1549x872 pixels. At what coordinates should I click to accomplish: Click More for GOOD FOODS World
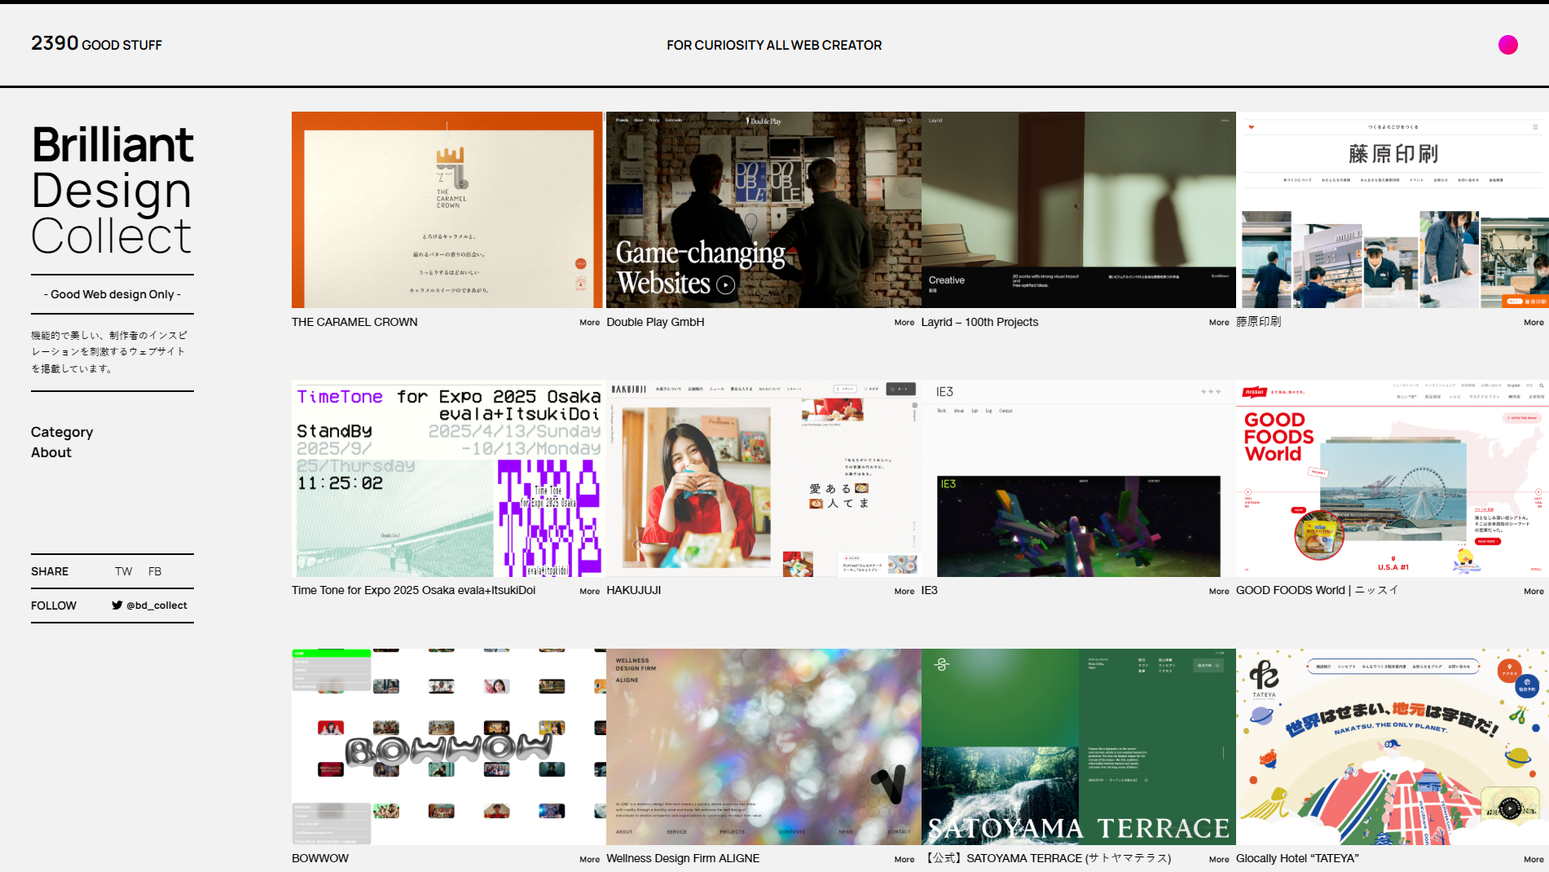coord(1534,592)
